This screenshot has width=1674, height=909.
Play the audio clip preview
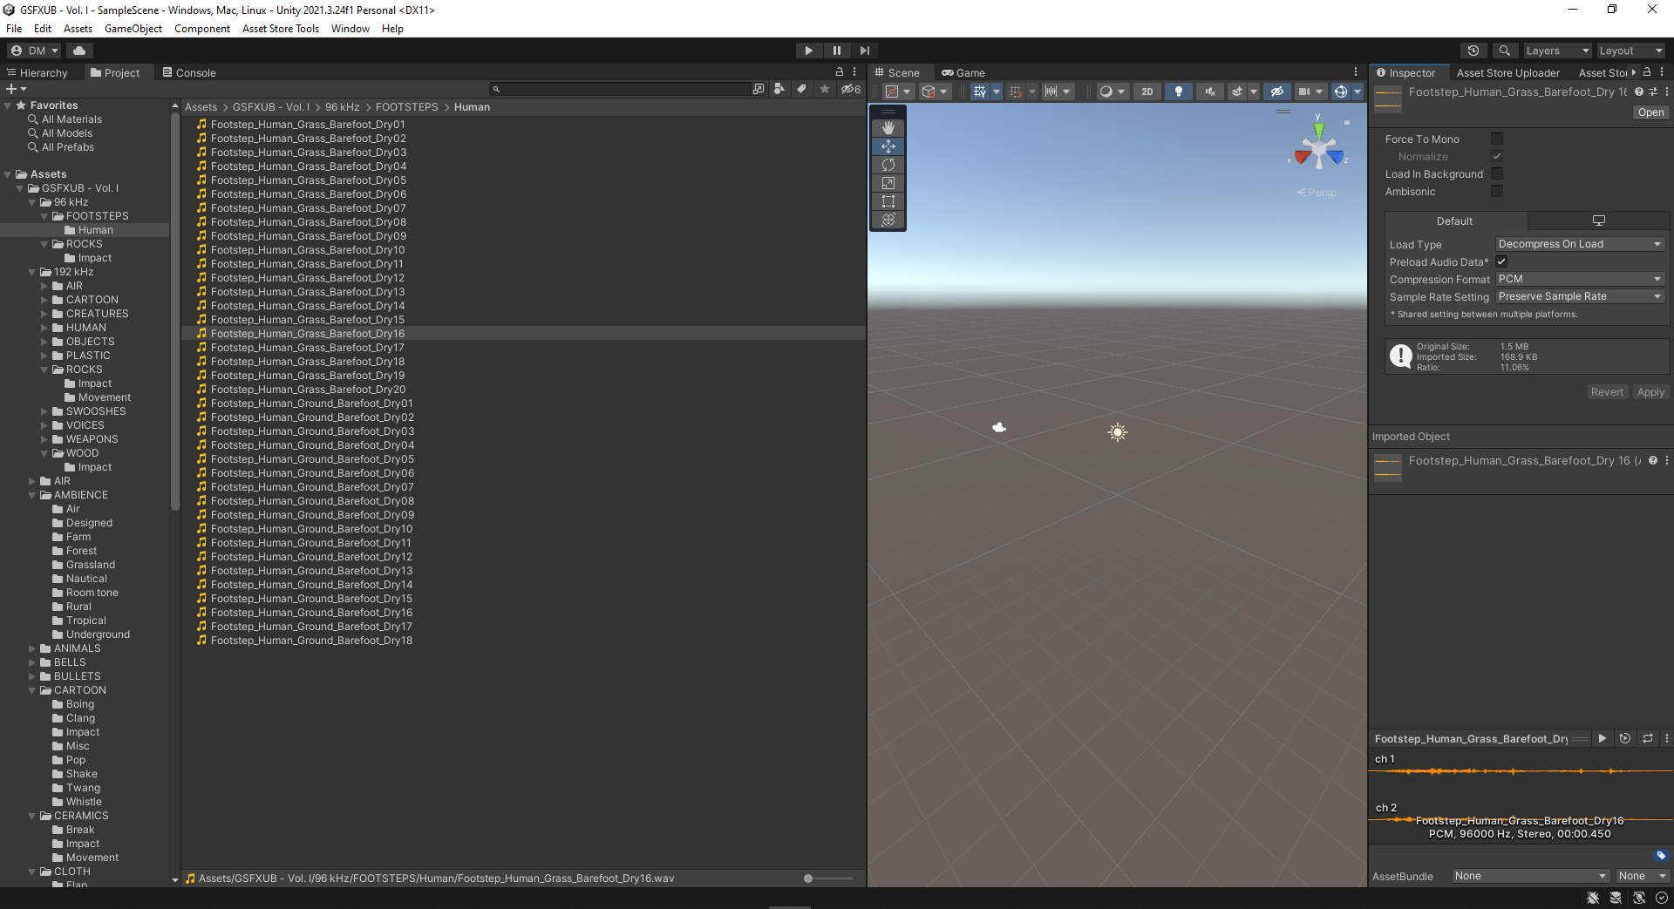1602,738
